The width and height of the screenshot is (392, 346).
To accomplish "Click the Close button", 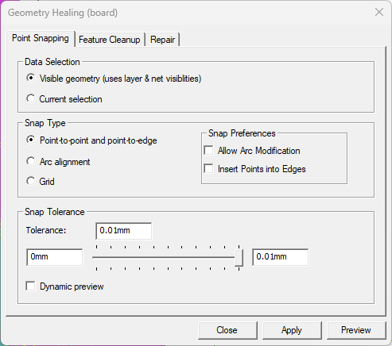I will [x=227, y=330].
